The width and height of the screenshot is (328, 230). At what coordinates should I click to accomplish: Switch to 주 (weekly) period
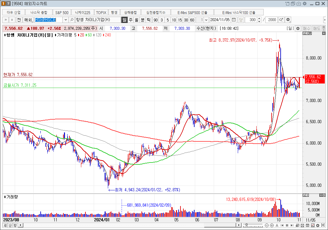tap(131, 20)
